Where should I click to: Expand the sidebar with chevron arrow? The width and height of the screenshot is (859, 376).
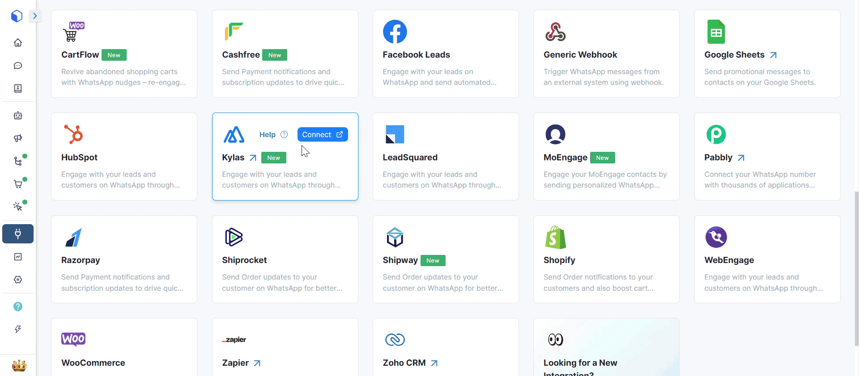[x=35, y=16]
